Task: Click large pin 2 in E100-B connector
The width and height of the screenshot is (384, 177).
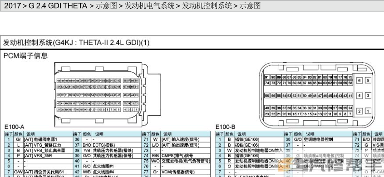Action: (x=359, y=111)
